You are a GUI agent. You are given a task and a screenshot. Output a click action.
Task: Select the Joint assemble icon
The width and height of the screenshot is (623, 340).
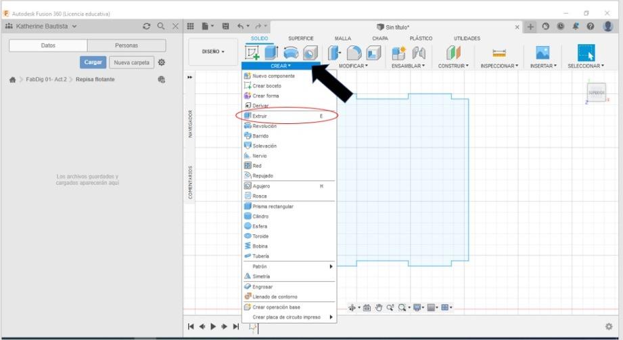point(419,53)
